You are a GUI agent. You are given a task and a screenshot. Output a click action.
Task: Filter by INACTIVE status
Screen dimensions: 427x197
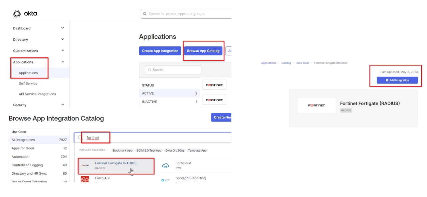point(169,102)
